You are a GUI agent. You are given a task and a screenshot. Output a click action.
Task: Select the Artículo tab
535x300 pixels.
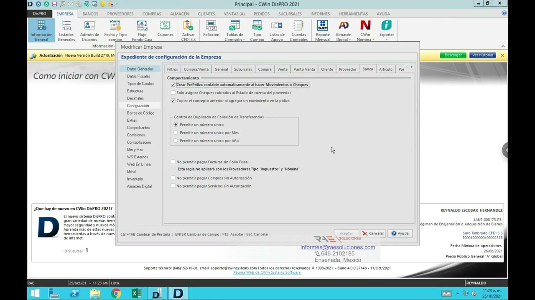pos(386,69)
